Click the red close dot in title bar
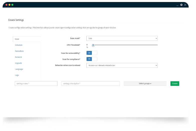The width and height of the screenshot is (196, 131). point(6,5)
